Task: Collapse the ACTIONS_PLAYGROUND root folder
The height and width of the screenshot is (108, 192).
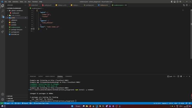Action: (x=16, y=8)
